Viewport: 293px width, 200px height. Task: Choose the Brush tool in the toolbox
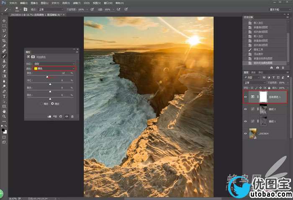tap(4, 56)
